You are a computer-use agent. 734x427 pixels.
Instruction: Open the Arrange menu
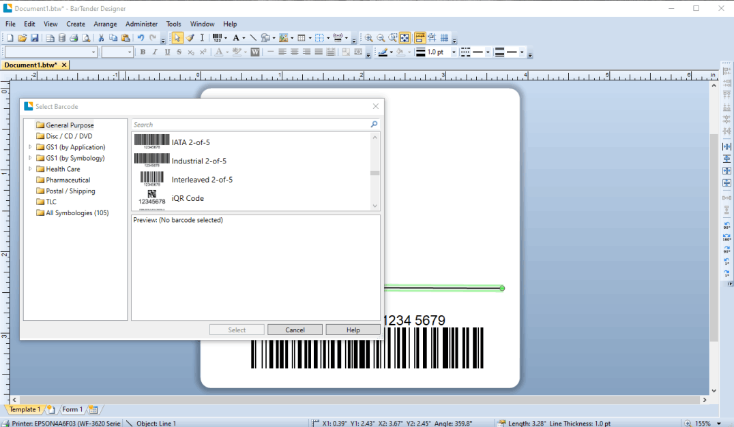(105, 24)
